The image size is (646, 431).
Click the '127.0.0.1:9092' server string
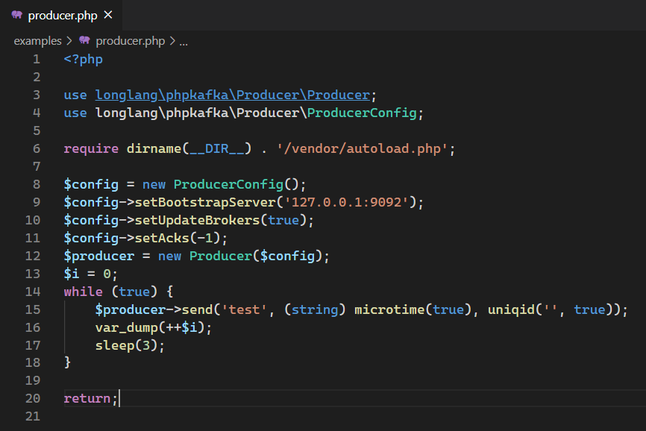(346, 202)
